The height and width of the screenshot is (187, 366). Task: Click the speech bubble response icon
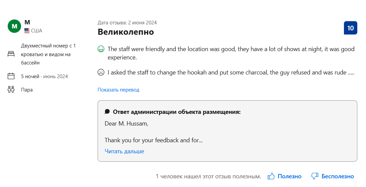[107, 112]
